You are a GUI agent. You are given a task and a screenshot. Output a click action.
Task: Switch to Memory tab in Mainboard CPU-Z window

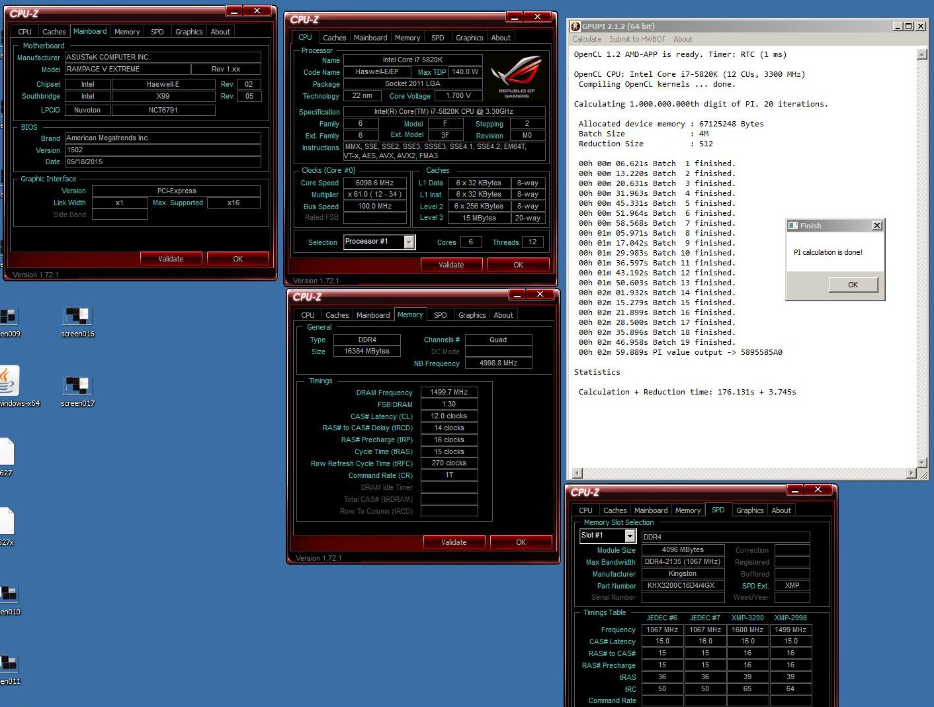click(x=127, y=32)
